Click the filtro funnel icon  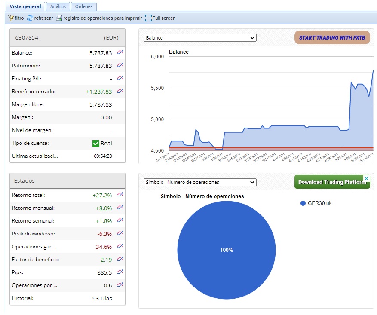coord(11,18)
